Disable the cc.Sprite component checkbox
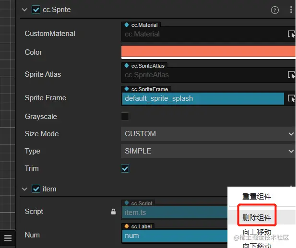Image resolution: width=296 pixels, height=248 pixels. point(36,10)
